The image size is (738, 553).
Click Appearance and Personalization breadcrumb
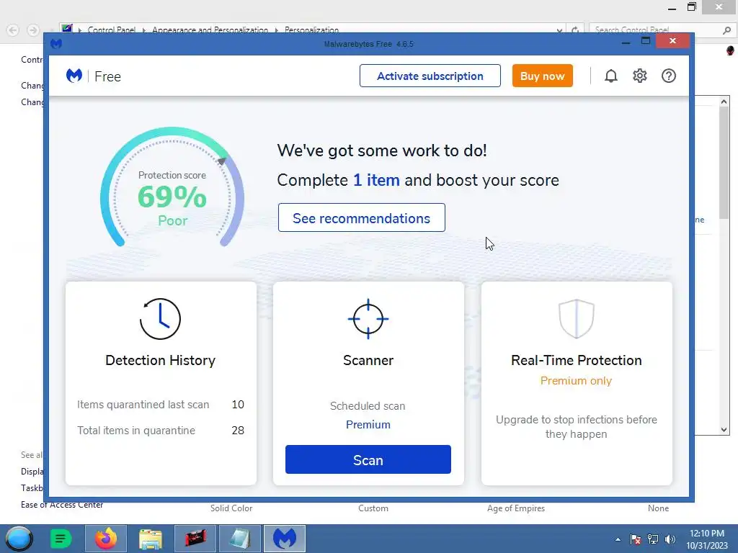click(210, 30)
